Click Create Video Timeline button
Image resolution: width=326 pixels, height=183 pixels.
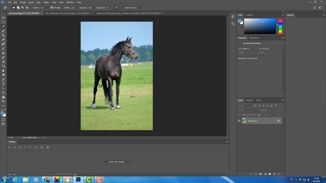117,162
